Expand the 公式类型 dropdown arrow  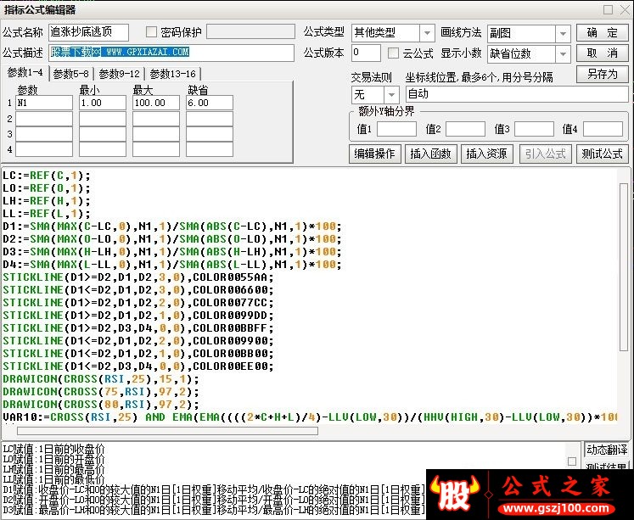coord(427,33)
